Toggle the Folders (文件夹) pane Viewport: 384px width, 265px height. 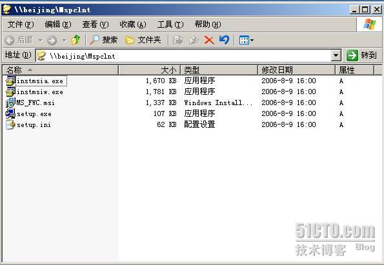[143, 40]
